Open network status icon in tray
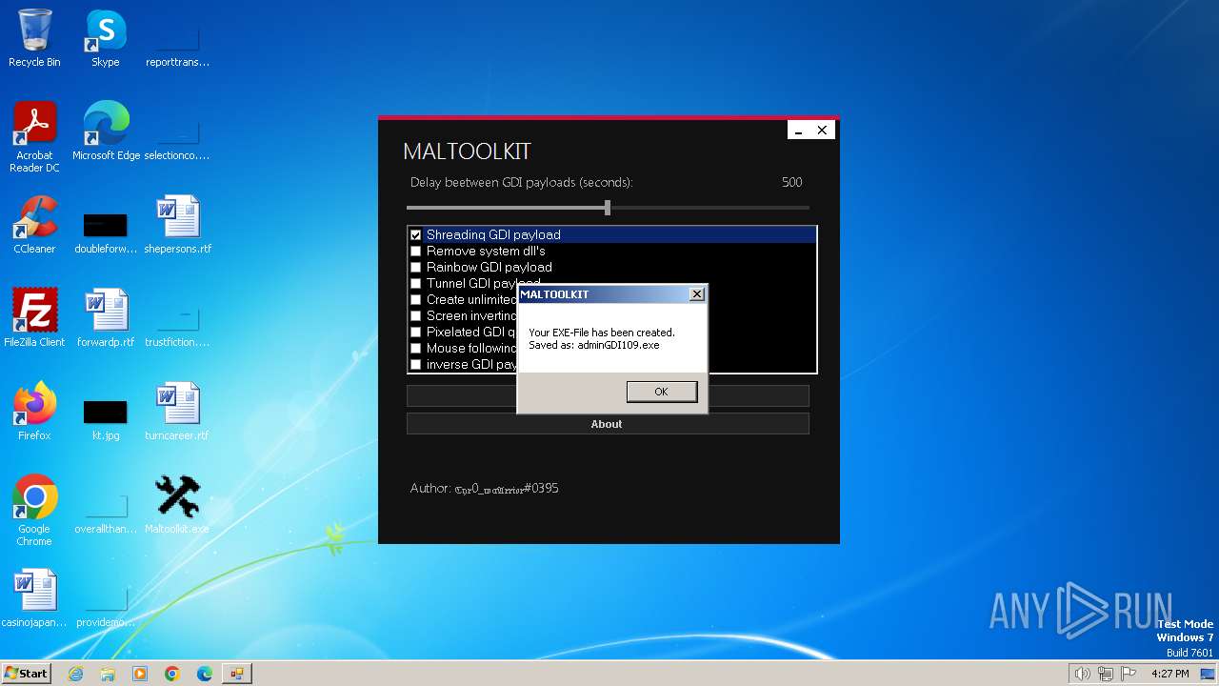Screen dimensions: 1219x686 point(1106,674)
